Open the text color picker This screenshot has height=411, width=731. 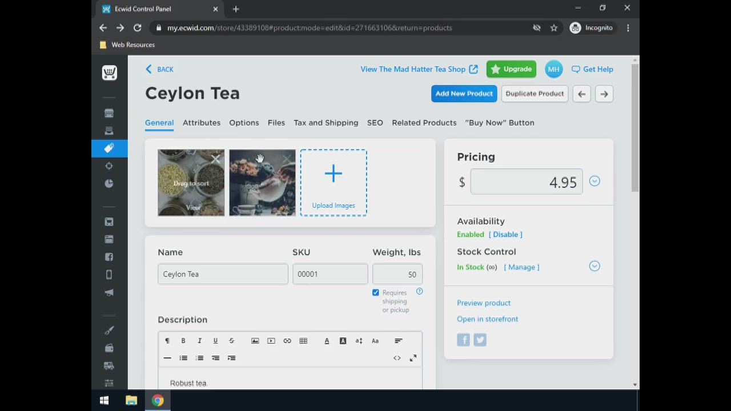327,341
